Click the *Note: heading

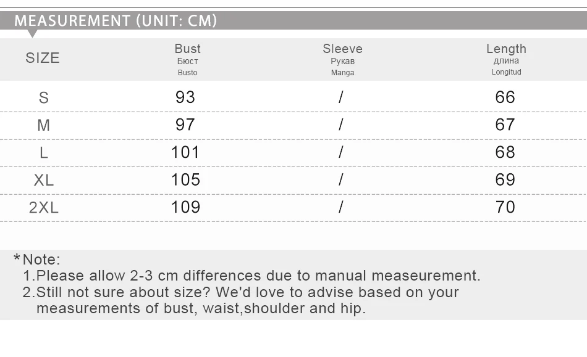point(36,260)
